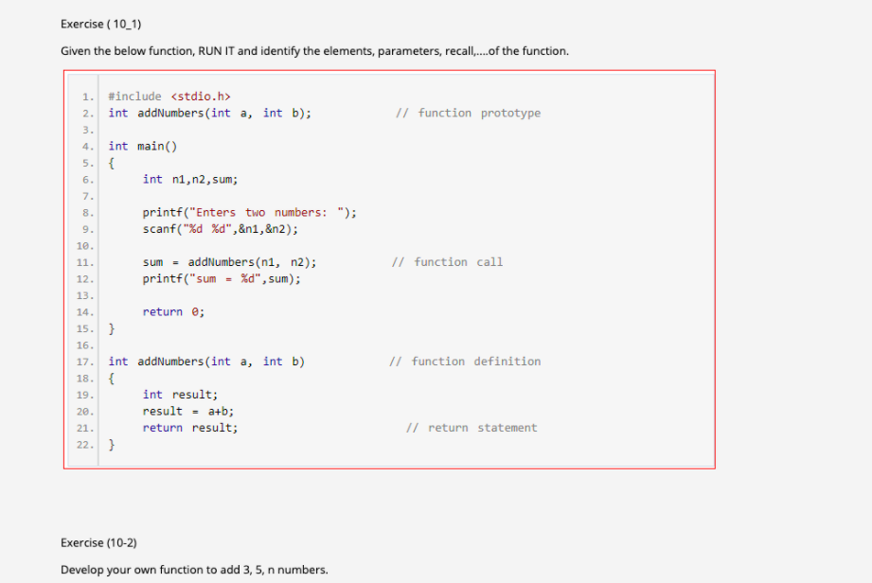Click the result = a+b line

point(188,411)
